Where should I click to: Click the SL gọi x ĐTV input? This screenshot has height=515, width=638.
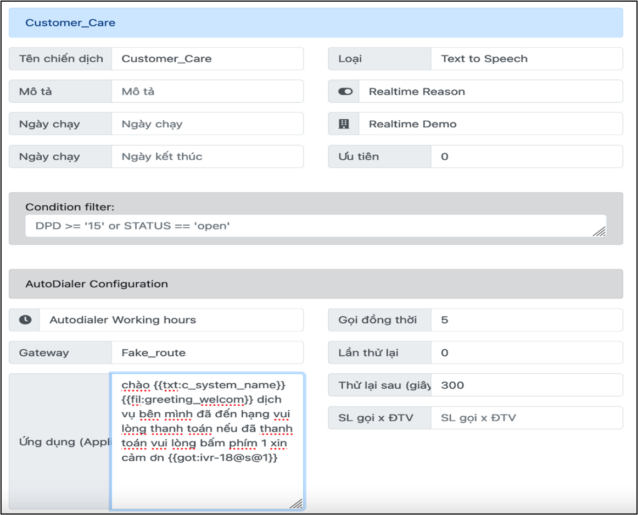[526, 418]
